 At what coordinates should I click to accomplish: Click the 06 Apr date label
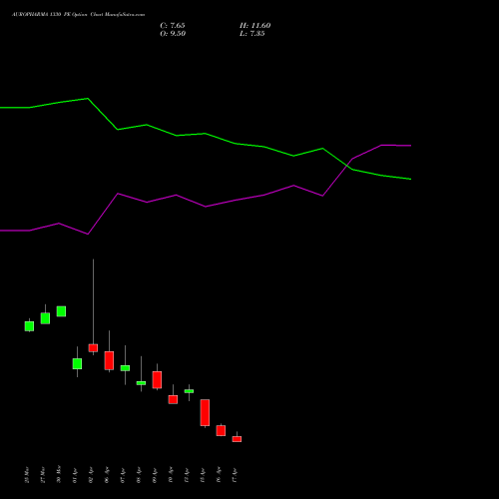point(107,476)
